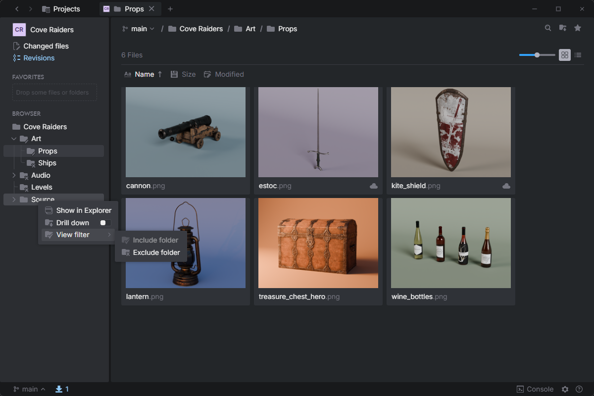This screenshot has width=594, height=396.
Task: Navigate back with the left arrow
Action: point(17,9)
